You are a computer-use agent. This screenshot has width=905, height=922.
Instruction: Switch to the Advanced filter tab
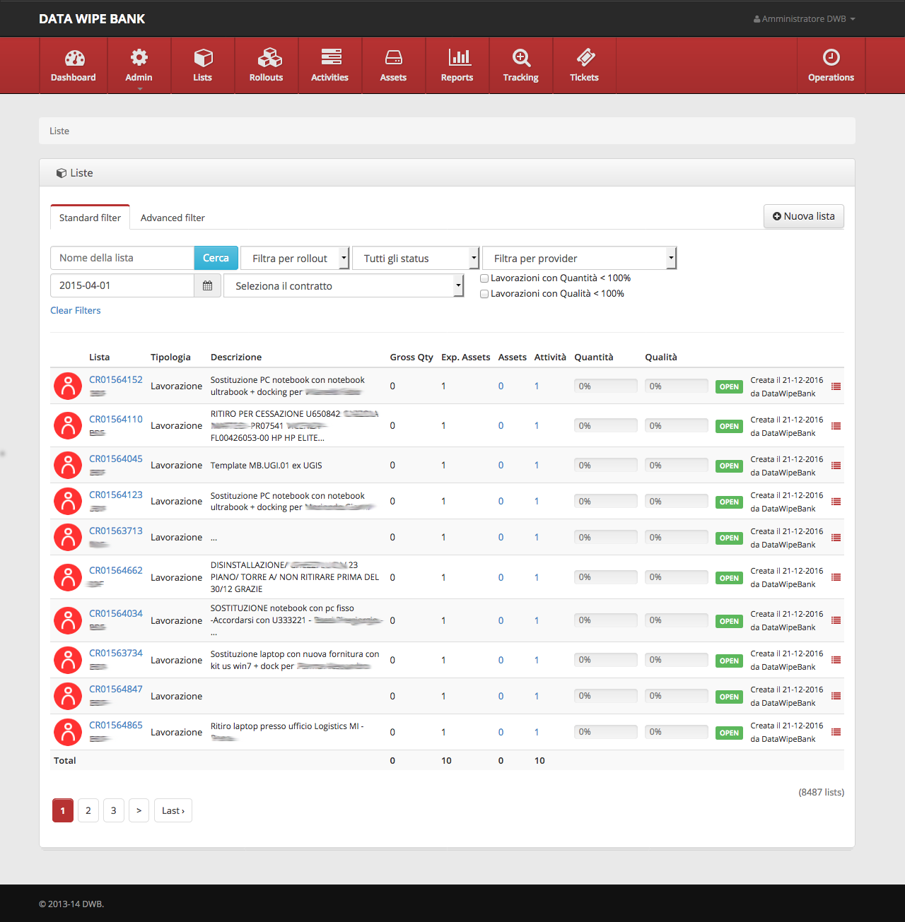tap(173, 218)
